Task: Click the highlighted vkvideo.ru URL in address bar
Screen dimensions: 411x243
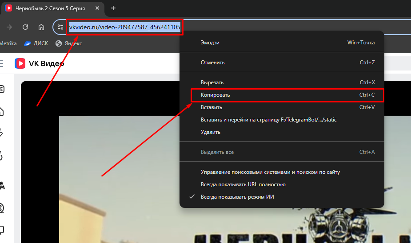Action: [x=124, y=27]
